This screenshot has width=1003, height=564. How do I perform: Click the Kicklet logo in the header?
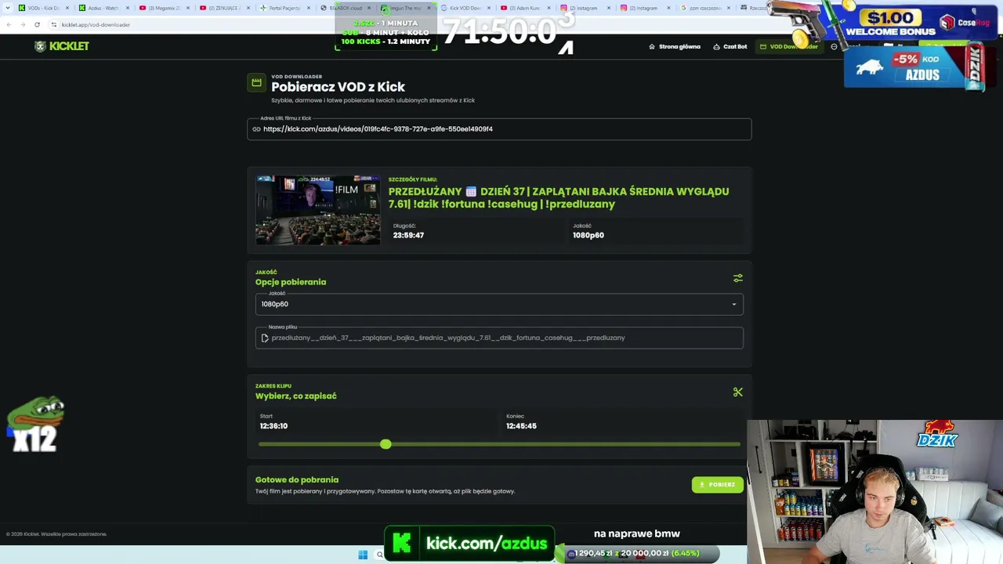[62, 46]
